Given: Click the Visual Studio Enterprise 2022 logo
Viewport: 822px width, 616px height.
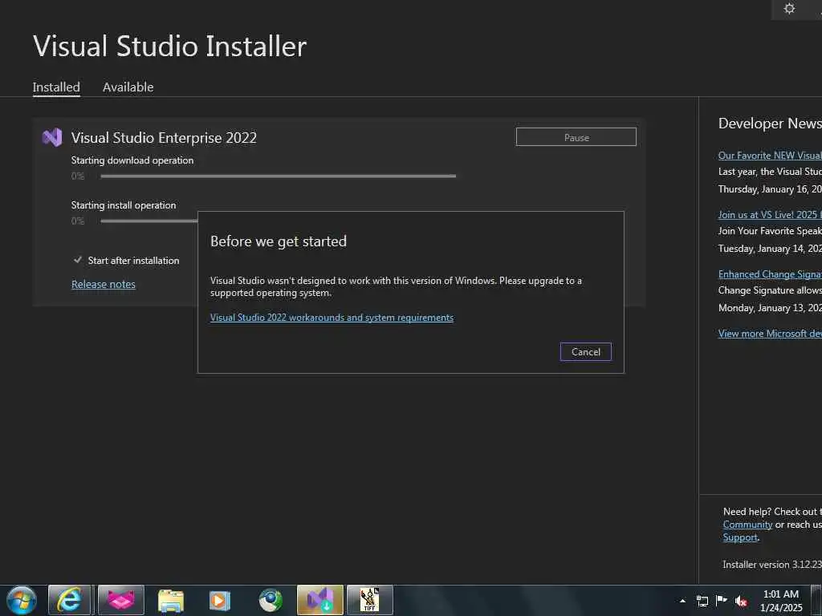Looking at the screenshot, I should coord(52,138).
